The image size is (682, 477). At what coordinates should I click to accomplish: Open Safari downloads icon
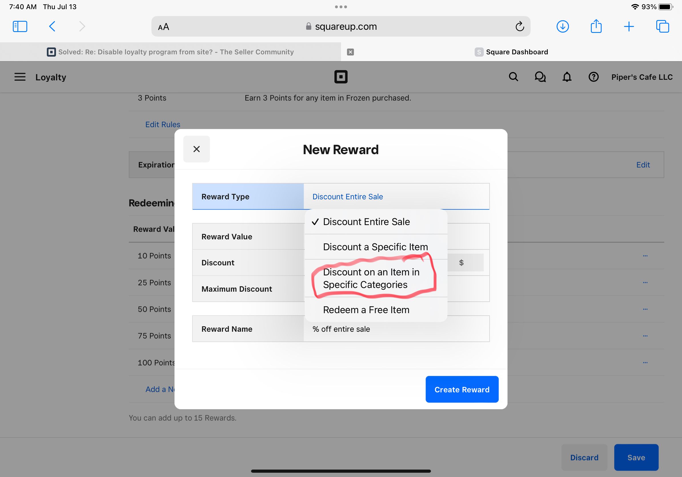[563, 27]
